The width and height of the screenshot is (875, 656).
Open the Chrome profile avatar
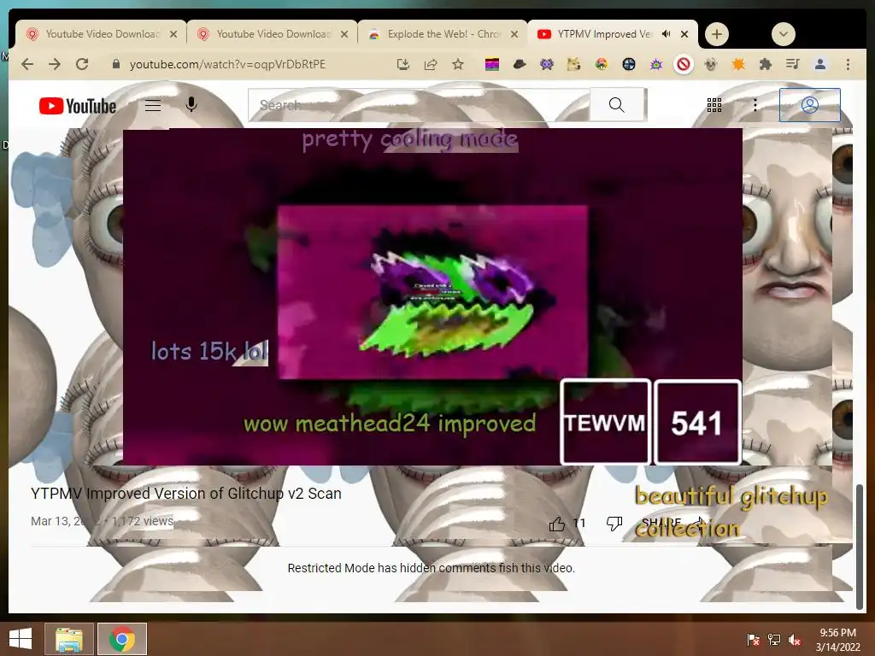click(x=820, y=65)
